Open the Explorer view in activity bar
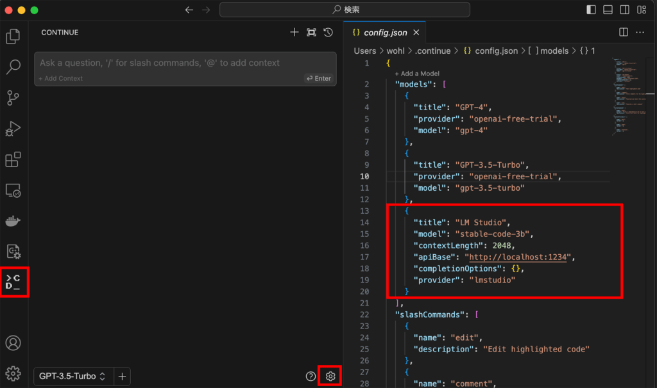This screenshot has height=388, width=657. (13, 36)
